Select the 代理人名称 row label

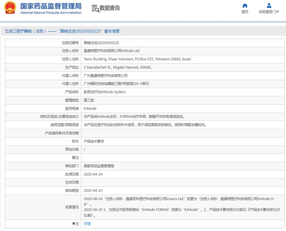pos(70,76)
